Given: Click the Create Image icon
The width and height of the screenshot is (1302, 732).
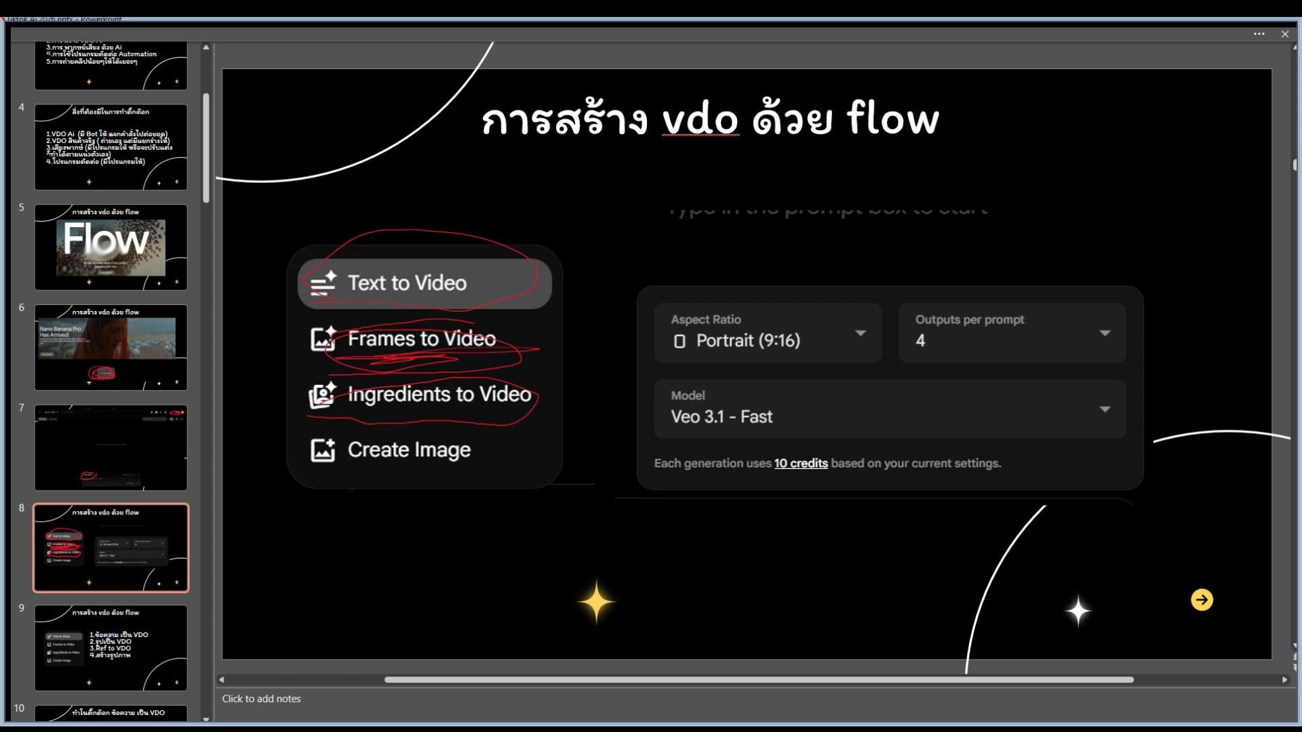Looking at the screenshot, I should coord(323,449).
